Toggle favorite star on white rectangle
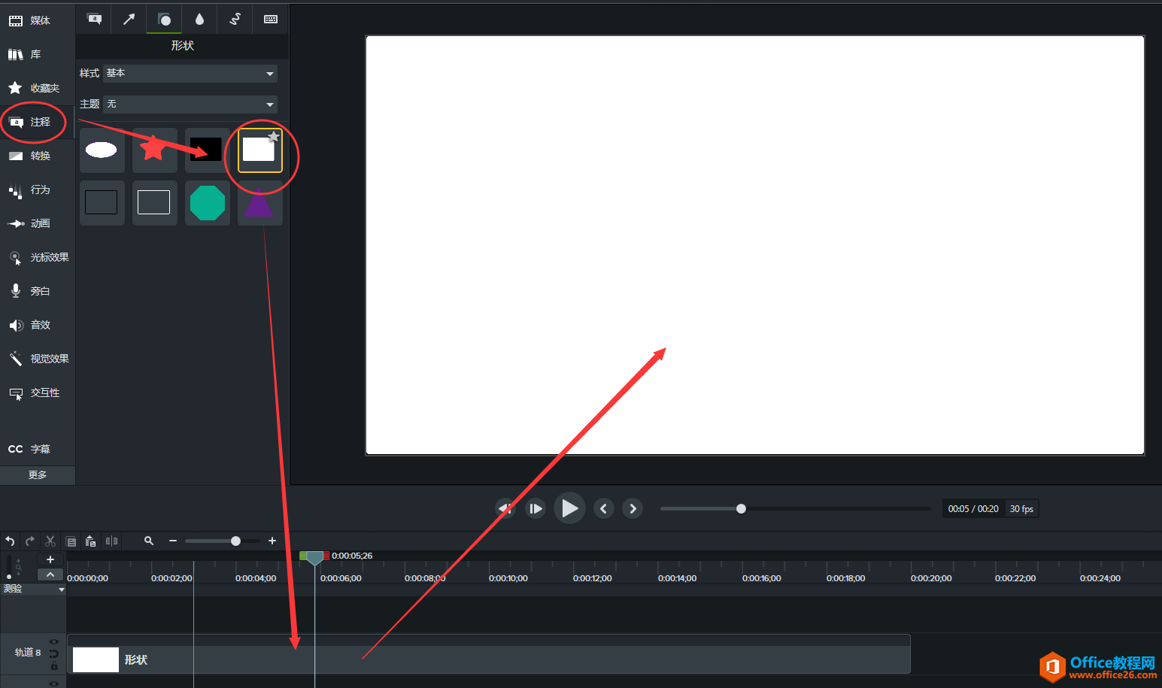The width and height of the screenshot is (1162, 688). coord(274,136)
